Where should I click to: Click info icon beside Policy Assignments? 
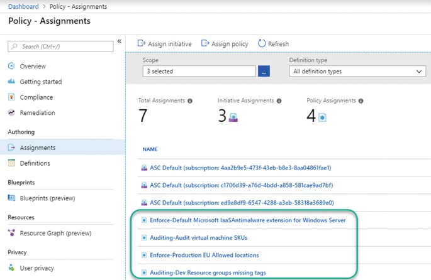coord(361,101)
